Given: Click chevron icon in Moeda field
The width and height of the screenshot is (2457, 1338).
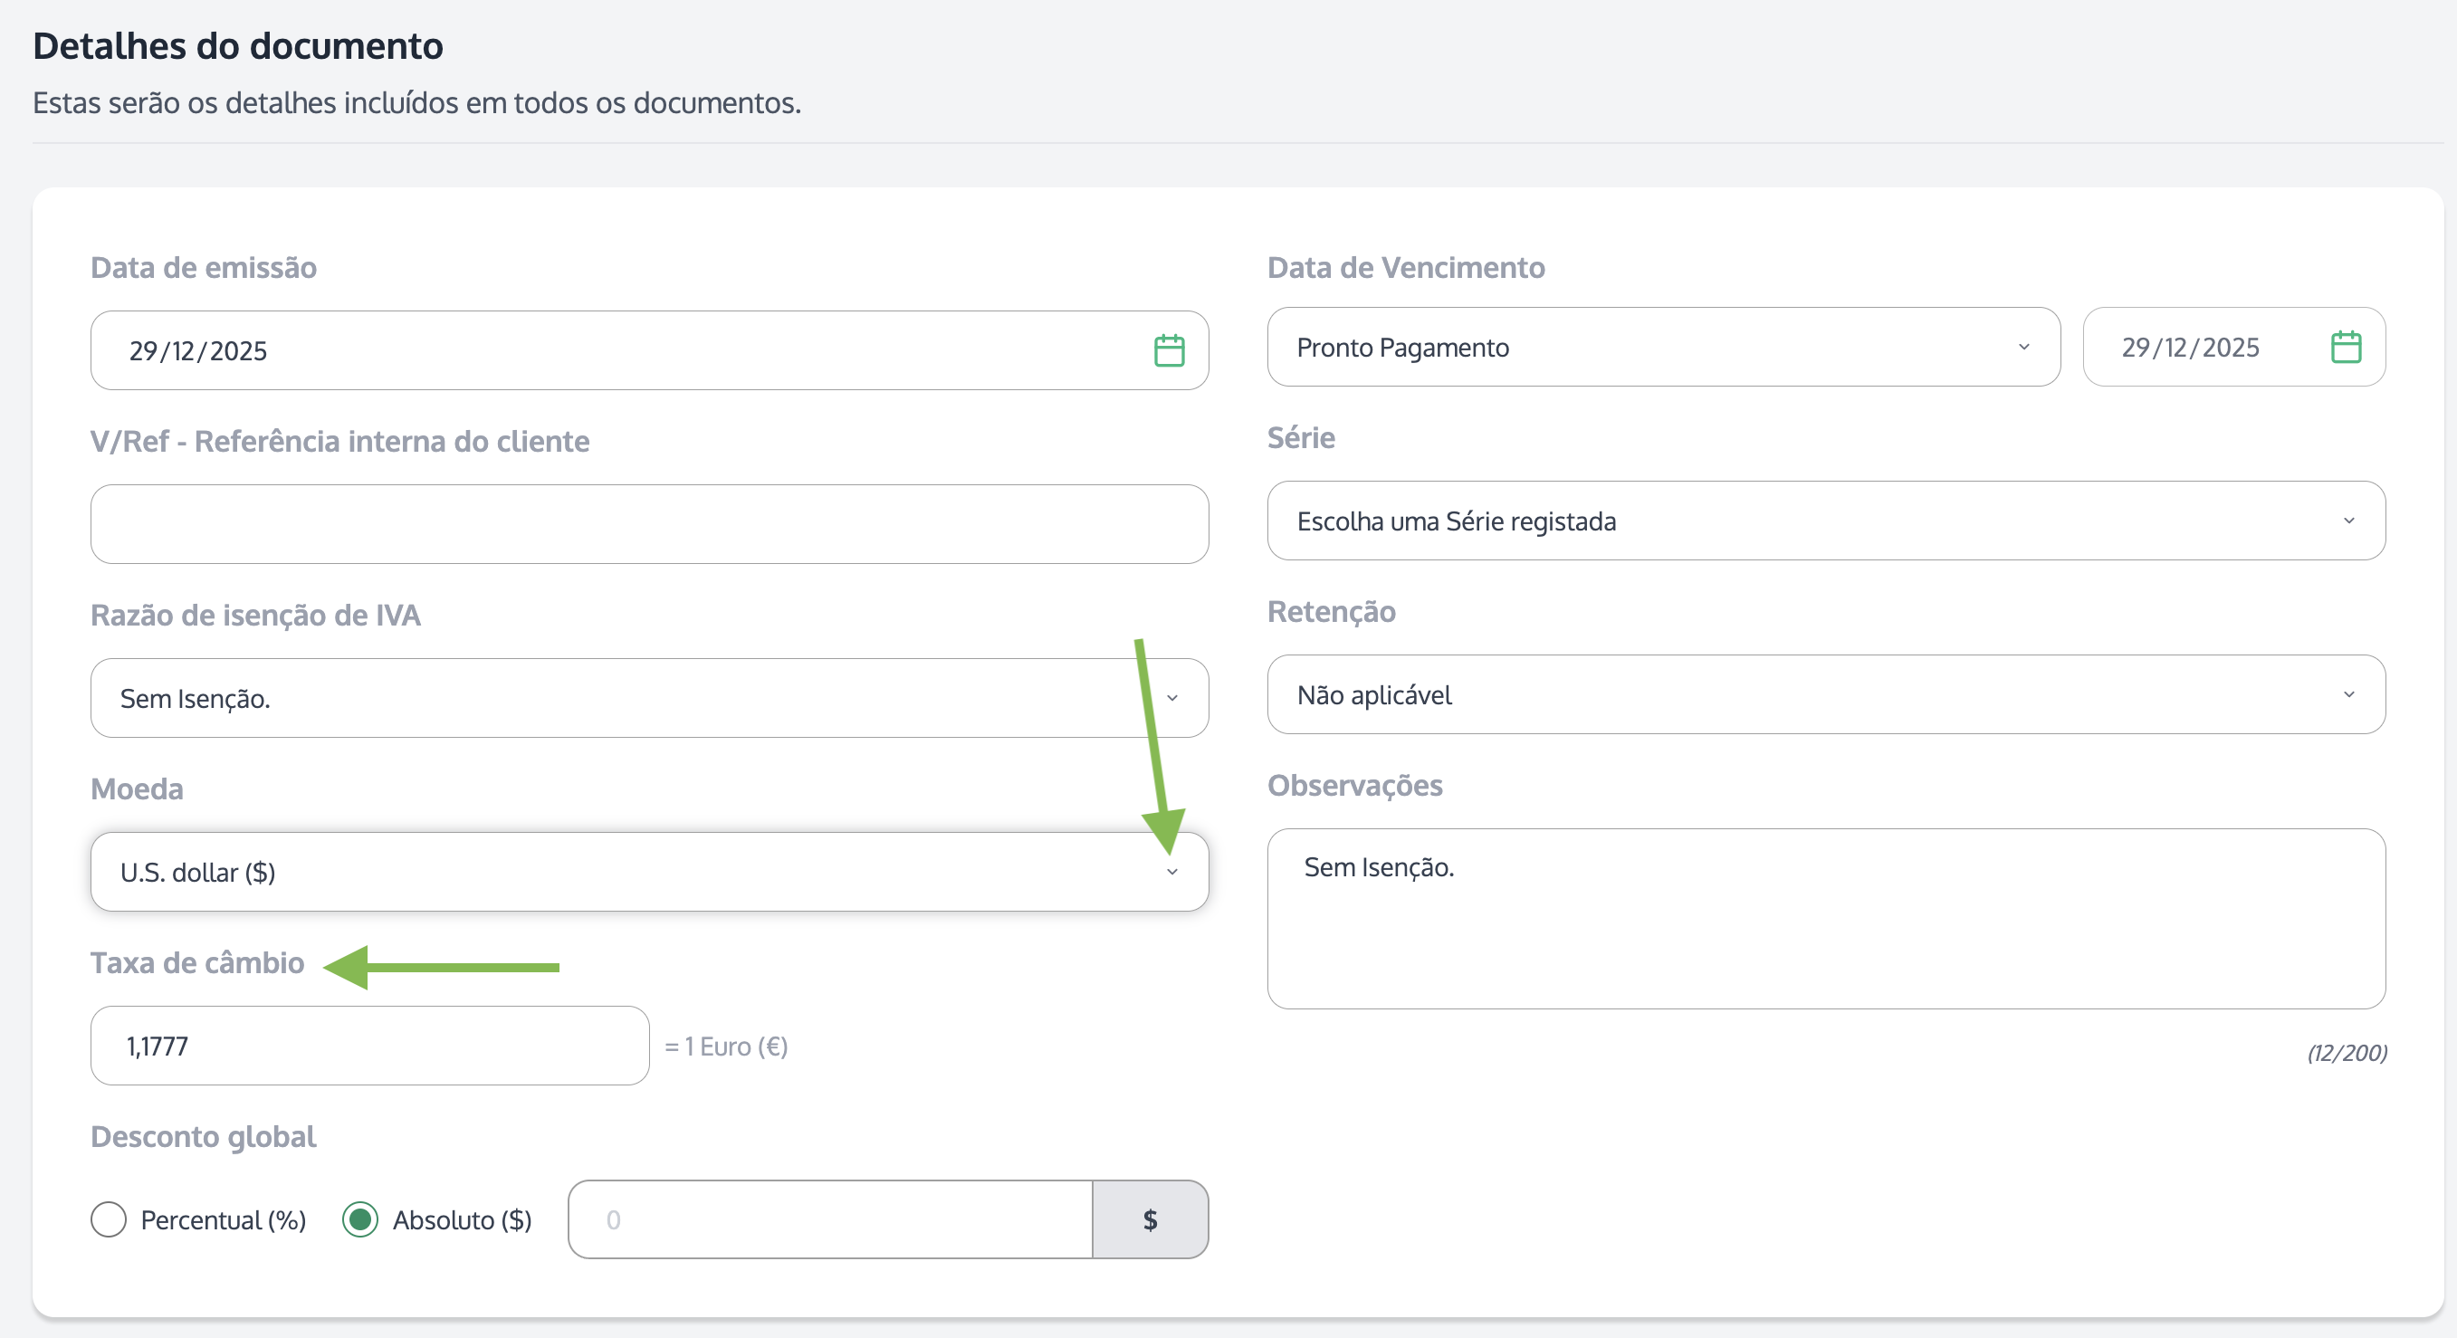Looking at the screenshot, I should (1172, 872).
